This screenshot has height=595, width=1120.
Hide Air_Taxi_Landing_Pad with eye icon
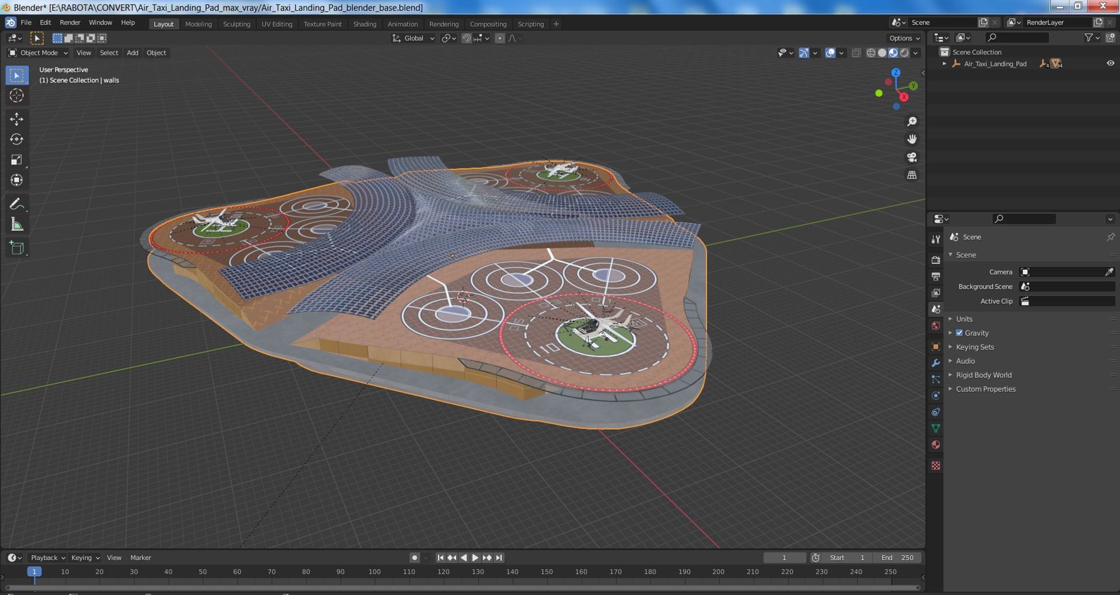[1110, 64]
